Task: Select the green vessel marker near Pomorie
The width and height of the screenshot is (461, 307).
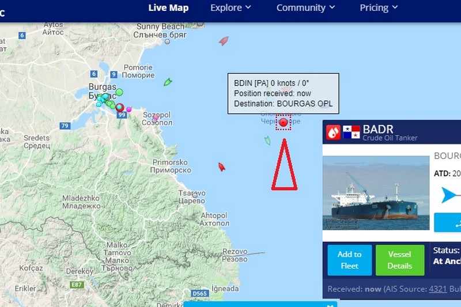Action: pyautogui.click(x=168, y=82)
